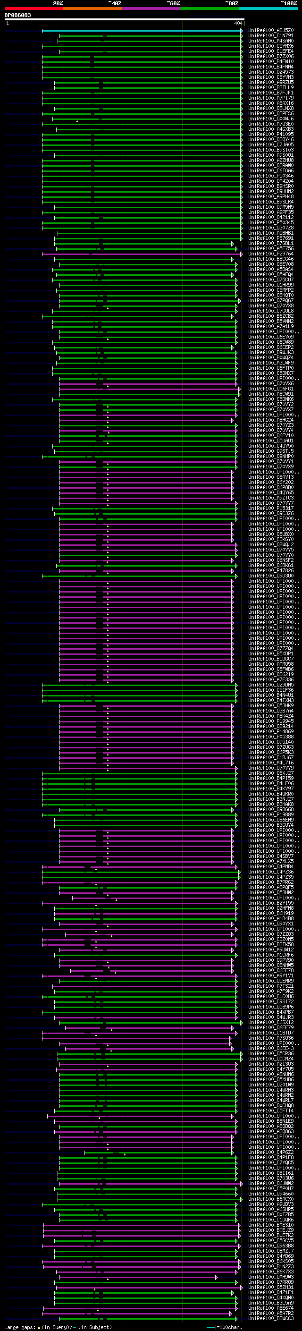Open hit UniRef100_C6TGA6
Viewport: 302px width, 1331px height.
[271, 170]
